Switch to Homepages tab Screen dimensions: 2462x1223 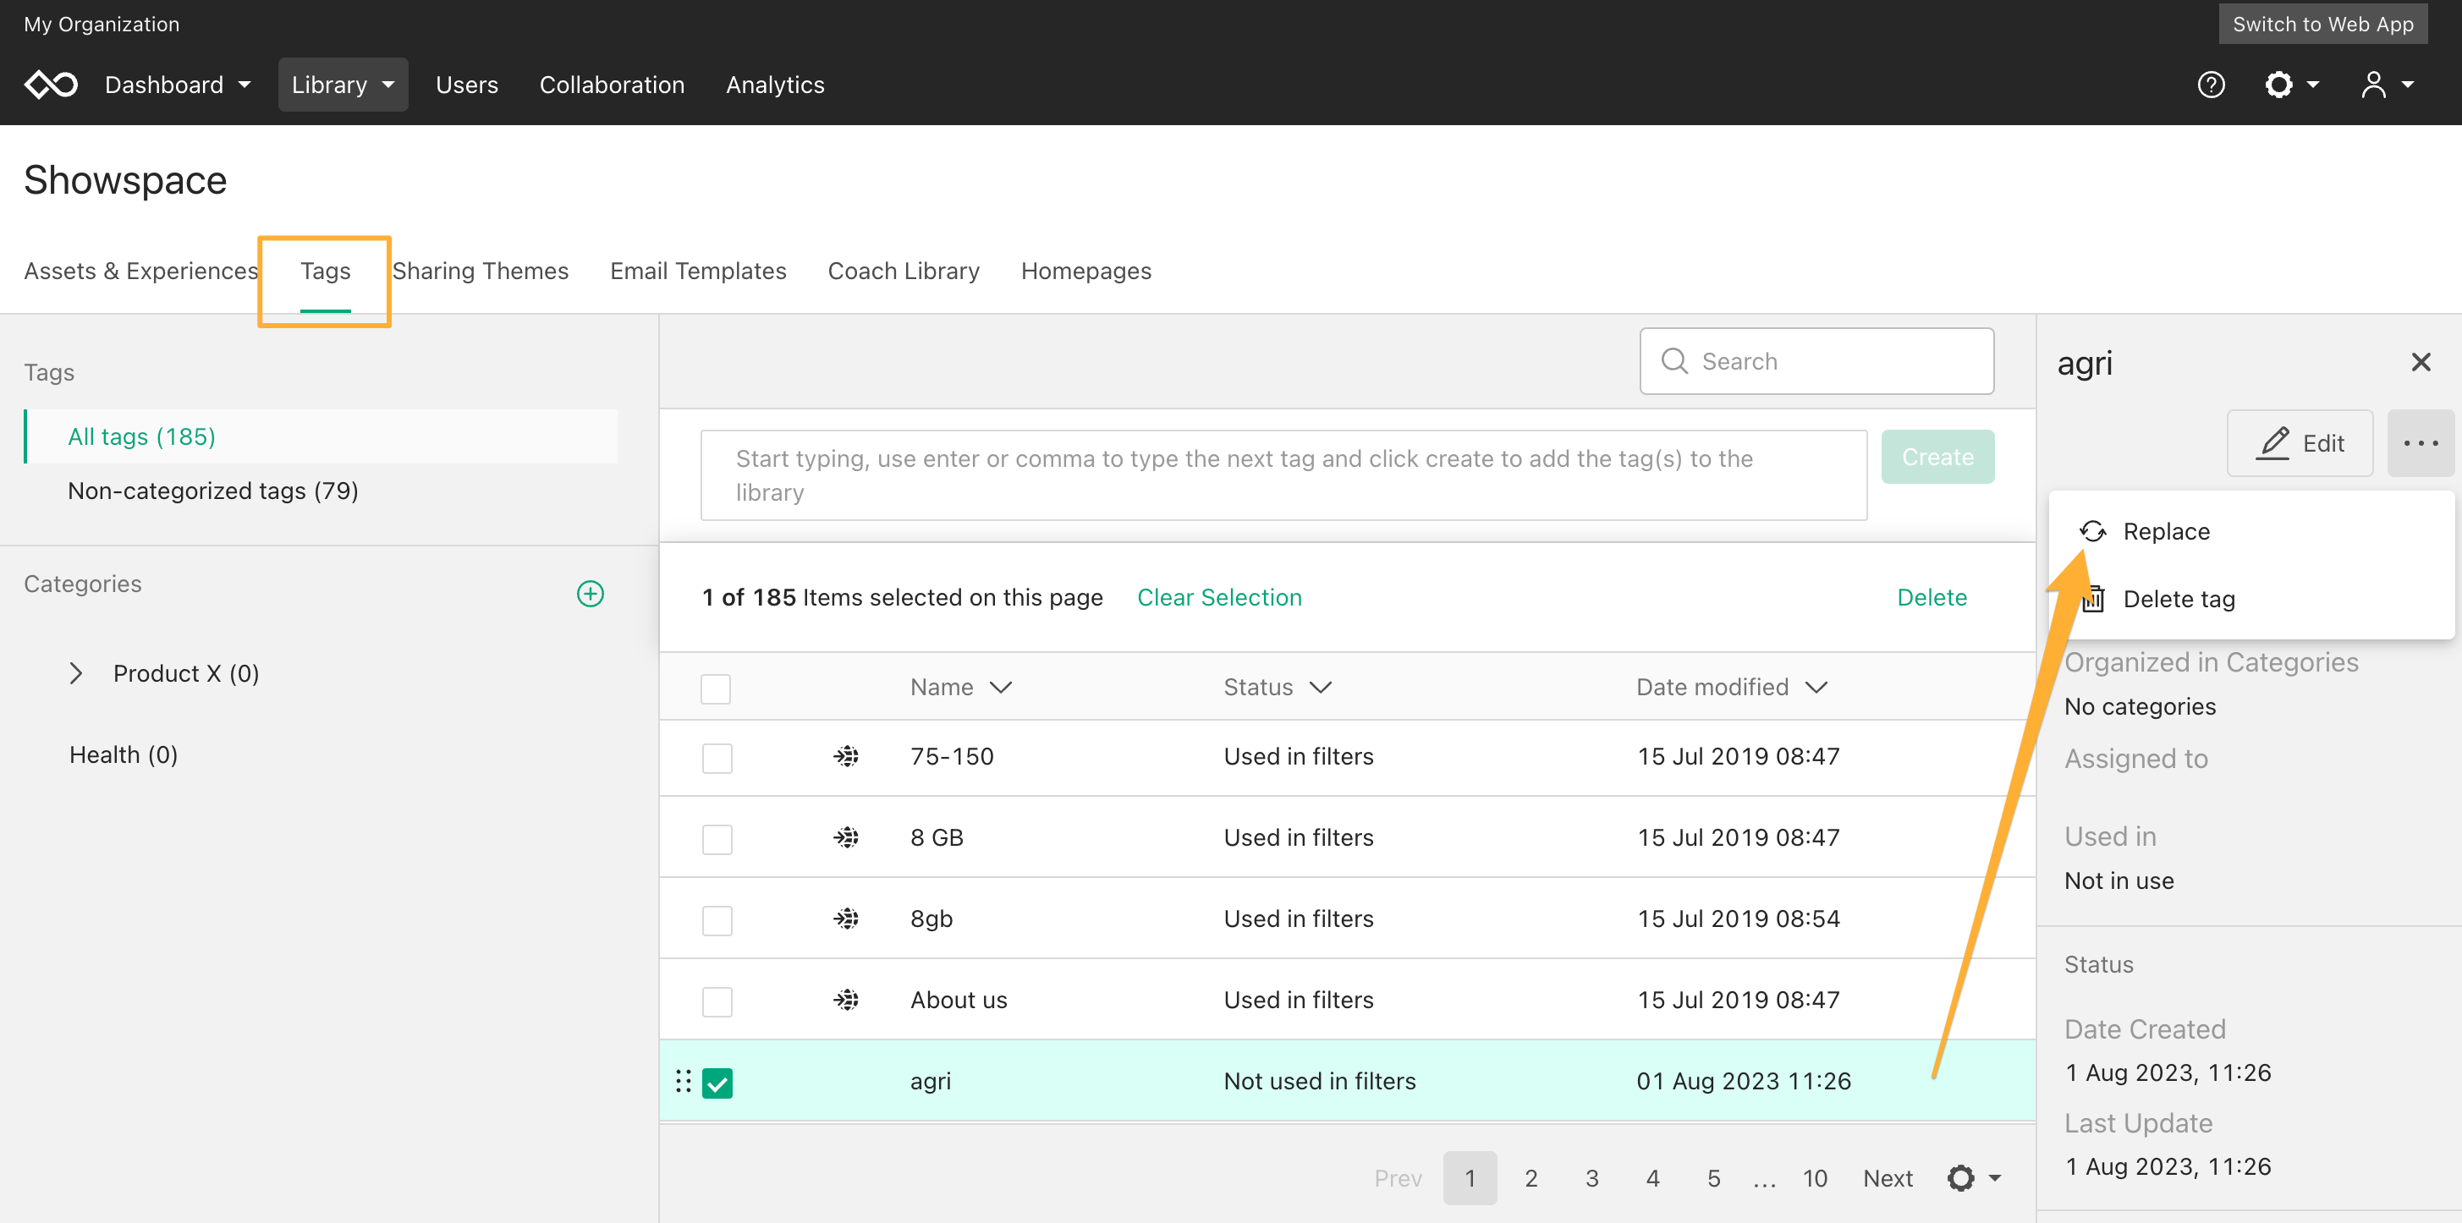click(x=1085, y=271)
